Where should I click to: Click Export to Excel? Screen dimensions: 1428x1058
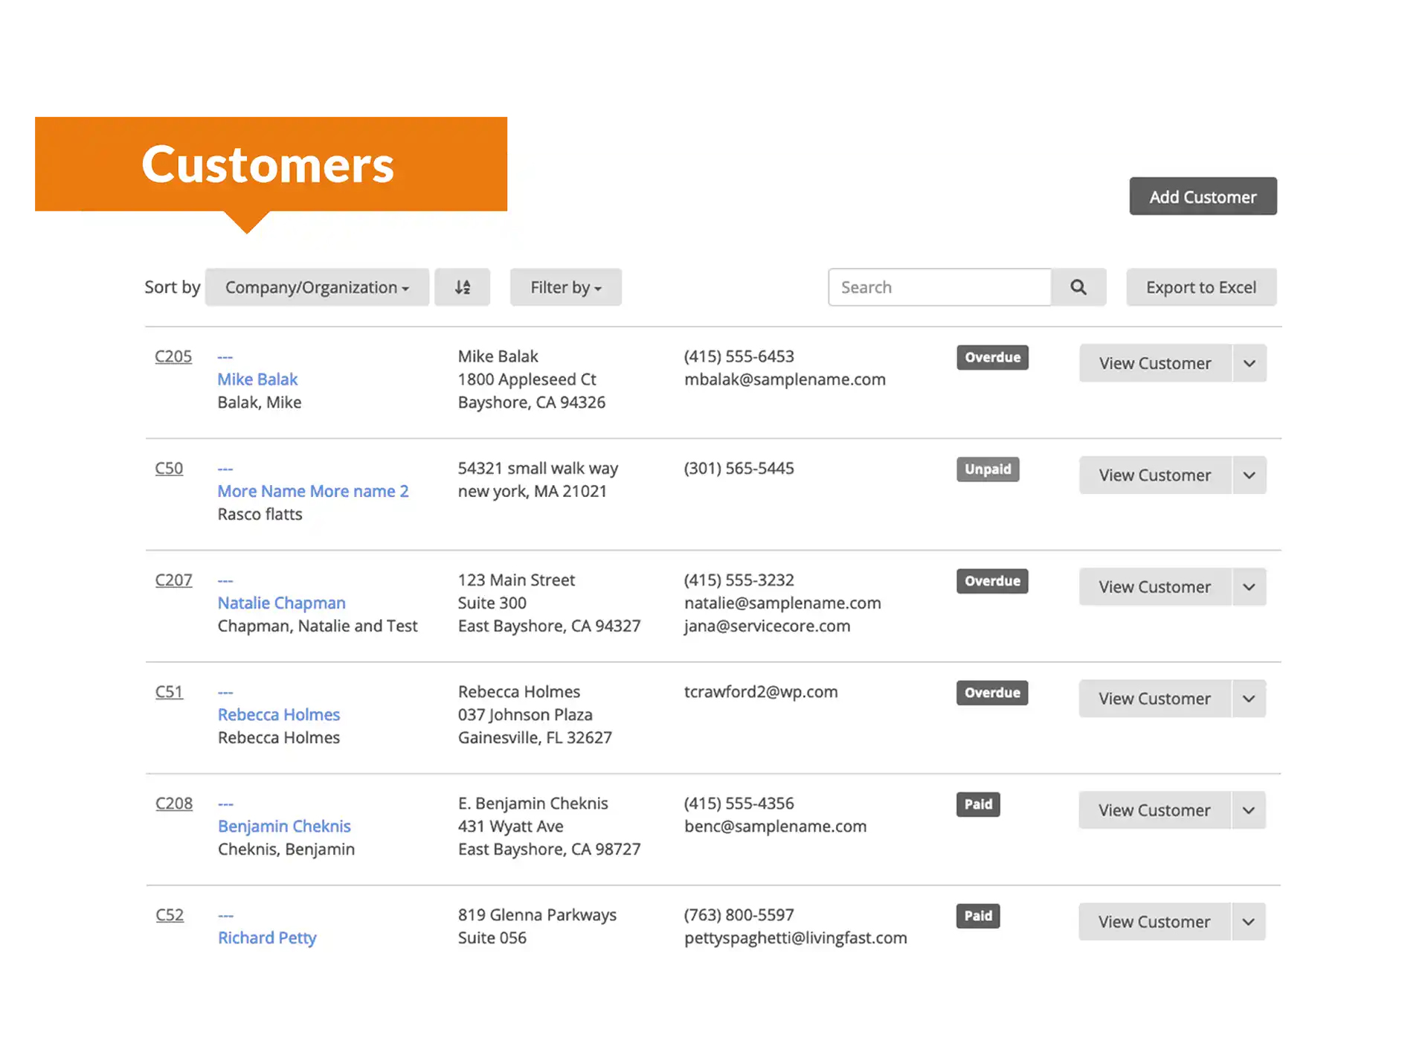1200,287
